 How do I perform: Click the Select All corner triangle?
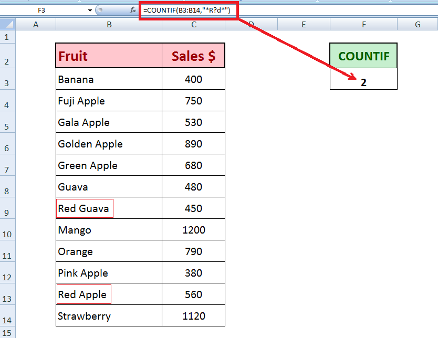(x=7, y=24)
